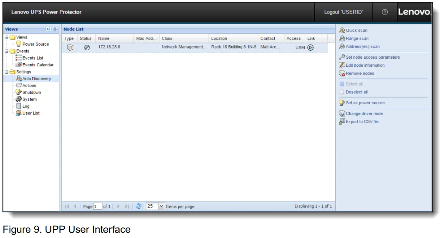Click the node type icon for 172.16.28.8

[70, 48]
